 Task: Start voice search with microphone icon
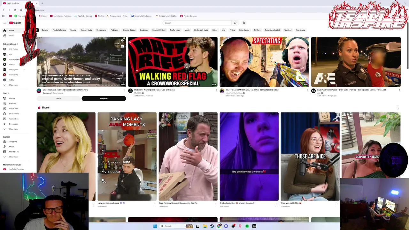tap(244, 23)
